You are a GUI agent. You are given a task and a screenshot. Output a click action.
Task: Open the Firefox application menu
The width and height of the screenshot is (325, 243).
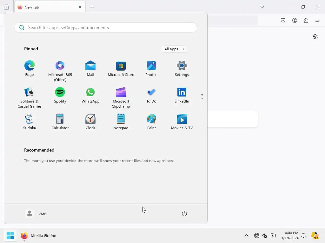317,20
